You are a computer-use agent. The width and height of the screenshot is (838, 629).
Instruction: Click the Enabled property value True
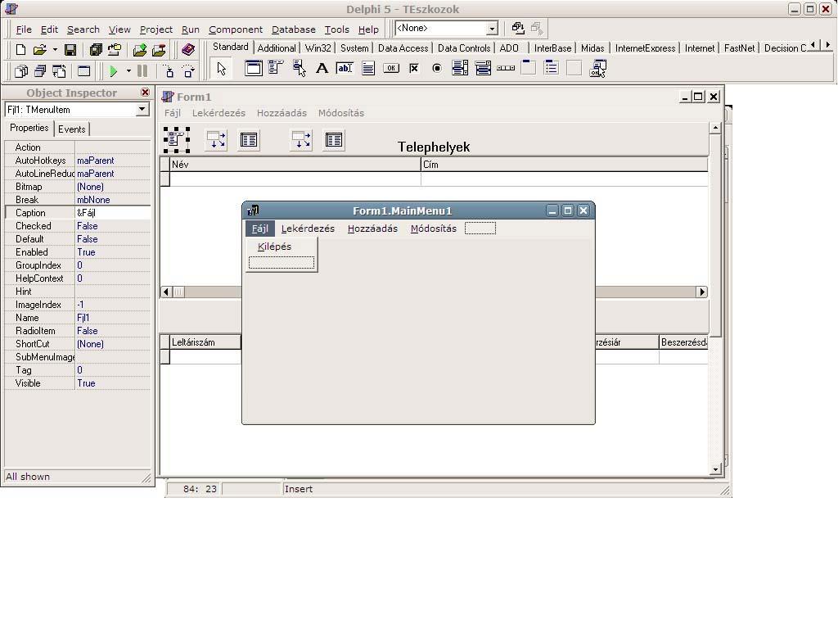coord(113,252)
